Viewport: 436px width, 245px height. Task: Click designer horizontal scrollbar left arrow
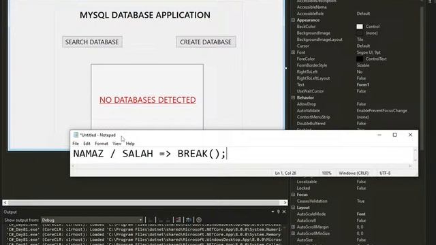(5, 203)
